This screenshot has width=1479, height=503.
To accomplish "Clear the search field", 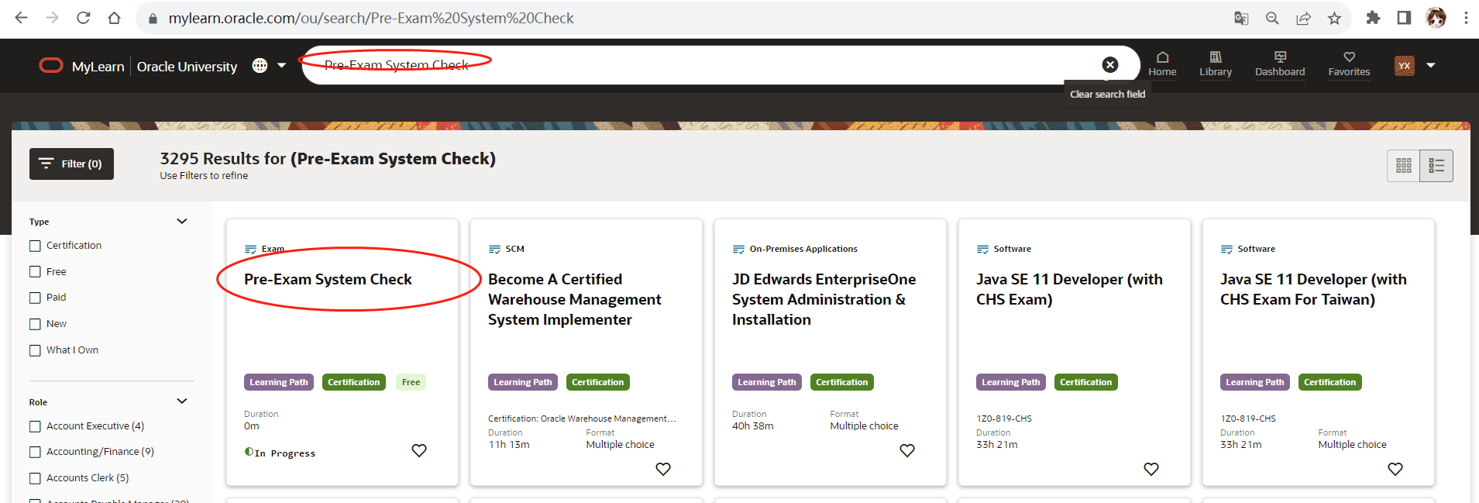I will [1110, 65].
